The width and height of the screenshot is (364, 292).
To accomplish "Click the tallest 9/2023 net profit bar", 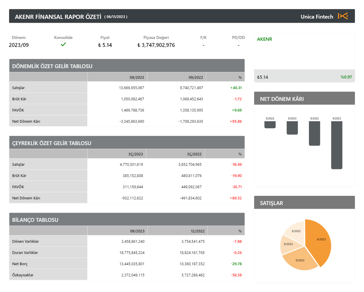I will [x=337, y=145].
